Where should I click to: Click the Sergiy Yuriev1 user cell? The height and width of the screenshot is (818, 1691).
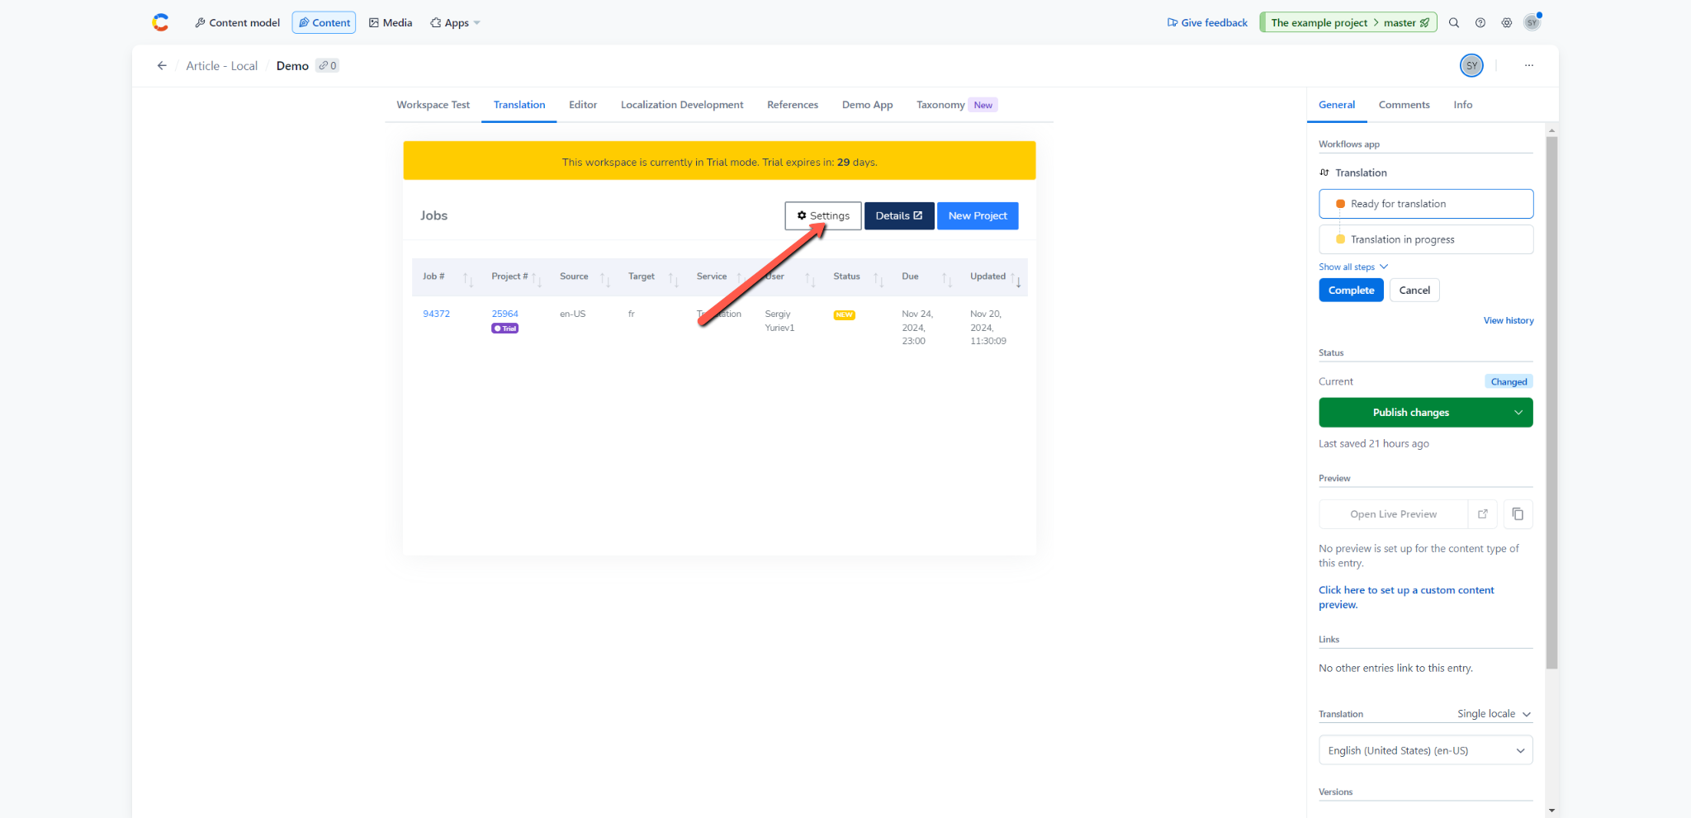pyautogui.click(x=779, y=320)
